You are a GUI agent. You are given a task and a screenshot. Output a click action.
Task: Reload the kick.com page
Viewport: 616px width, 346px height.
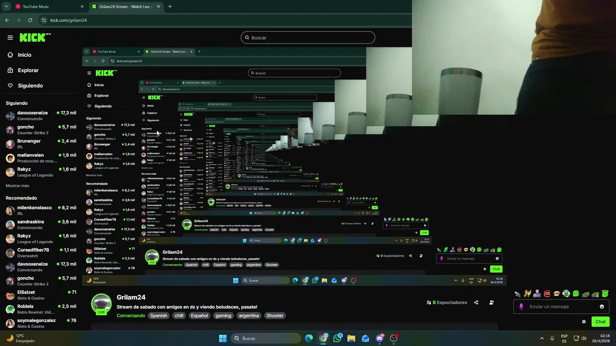point(30,20)
